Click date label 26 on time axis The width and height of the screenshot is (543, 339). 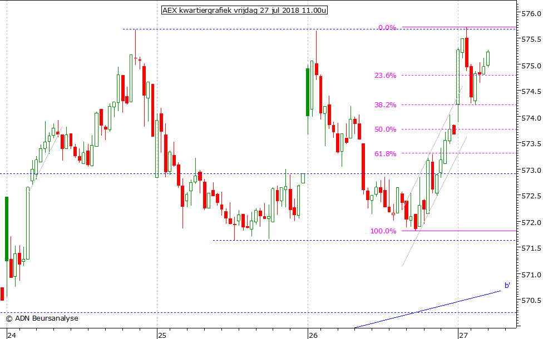pos(313,335)
